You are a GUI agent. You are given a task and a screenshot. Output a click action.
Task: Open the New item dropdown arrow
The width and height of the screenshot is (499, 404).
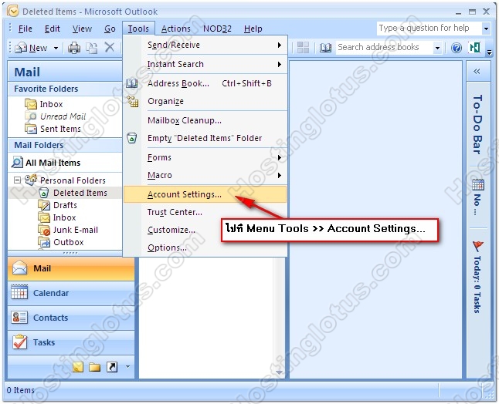[56, 49]
